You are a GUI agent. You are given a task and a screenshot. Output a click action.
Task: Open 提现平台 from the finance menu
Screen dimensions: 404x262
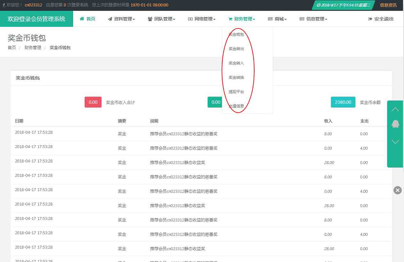click(236, 92)
